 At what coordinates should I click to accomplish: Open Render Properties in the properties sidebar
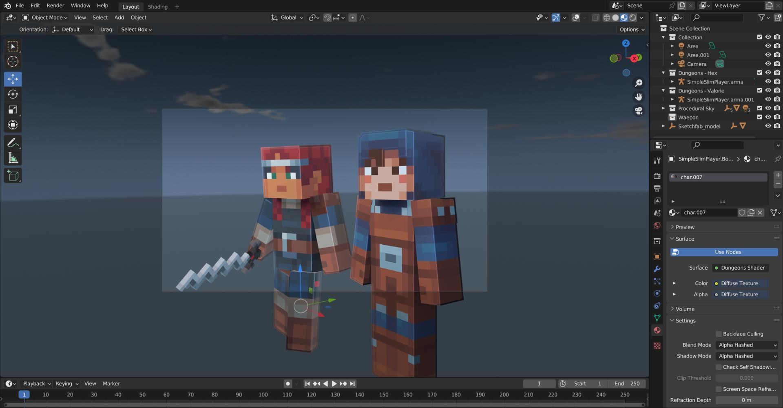pos(657,176)
